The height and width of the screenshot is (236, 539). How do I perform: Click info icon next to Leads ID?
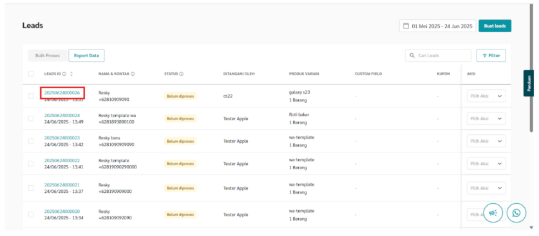[x=64, y=74]
